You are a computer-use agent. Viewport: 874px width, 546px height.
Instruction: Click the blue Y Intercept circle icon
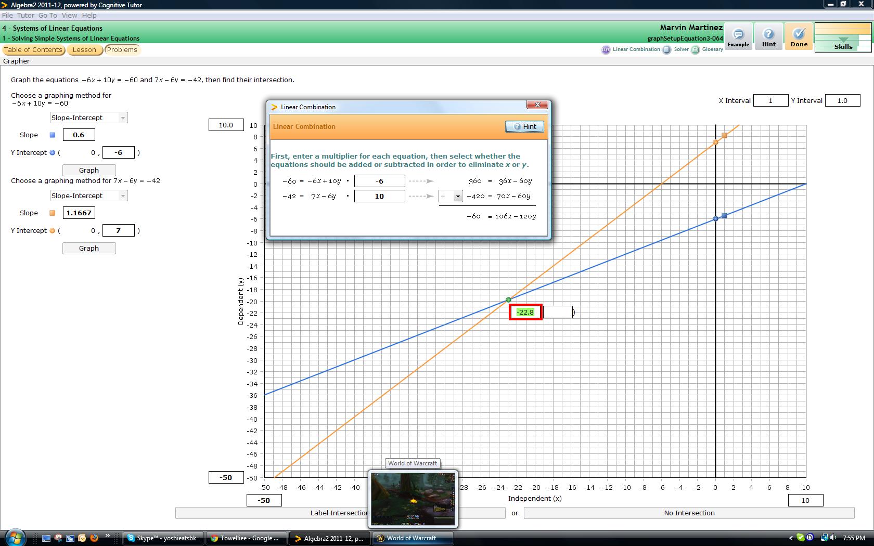coord(52,152)
